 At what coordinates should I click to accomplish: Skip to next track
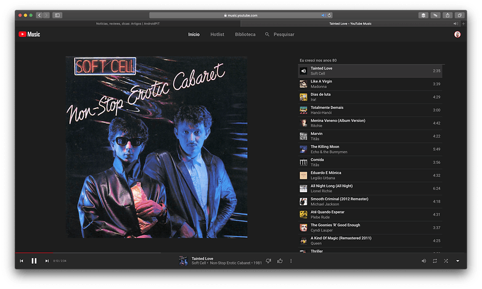(47, 261)
